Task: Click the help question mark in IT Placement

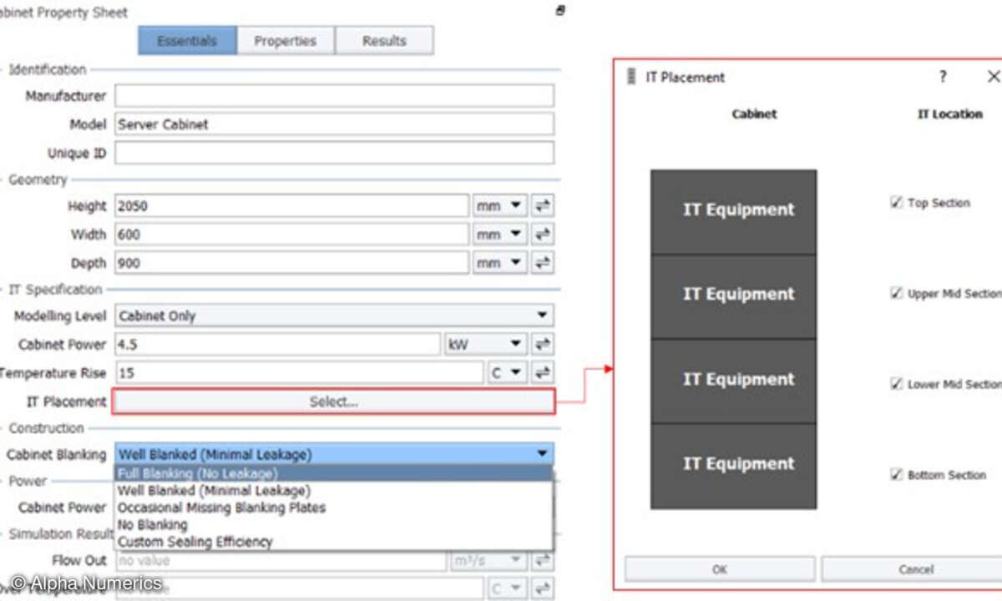Action: pyautogui.click(x=943, y=77)
